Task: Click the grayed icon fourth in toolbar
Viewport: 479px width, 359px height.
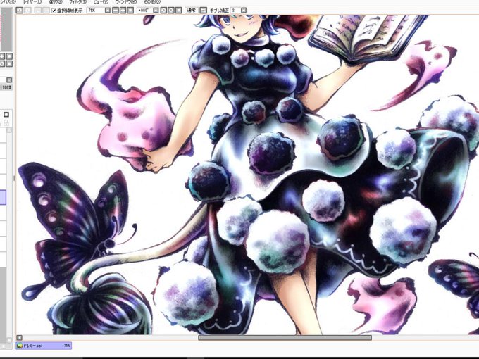Action: 46,11
